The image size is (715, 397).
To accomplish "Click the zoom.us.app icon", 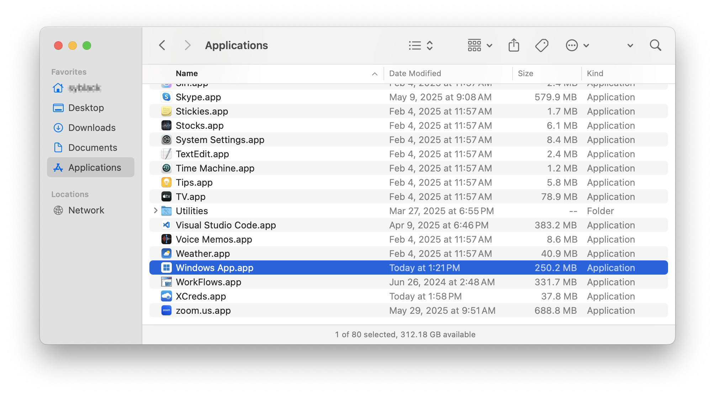I will click(x=166, y=311).
